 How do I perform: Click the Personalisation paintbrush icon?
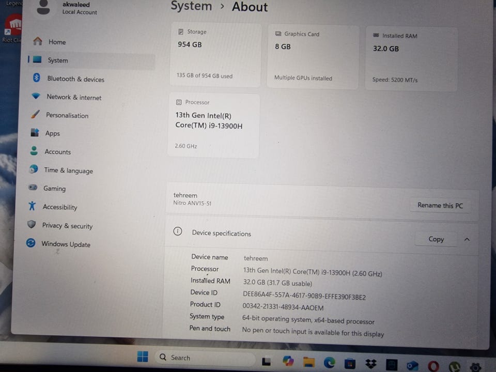(x=36, y=114)
